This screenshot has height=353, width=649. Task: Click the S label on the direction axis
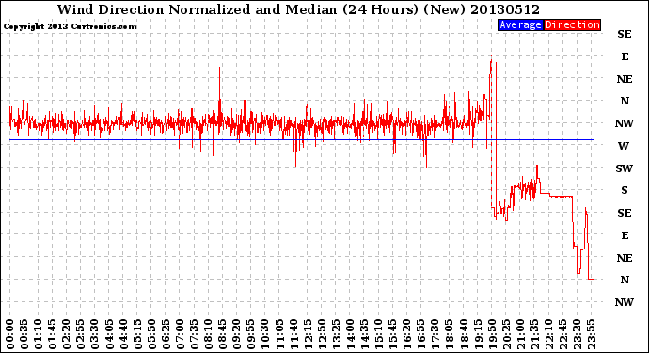[625, 190]
